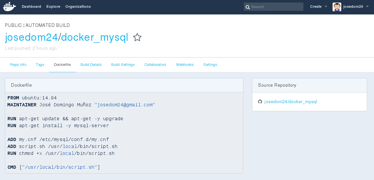Star the docker_mysql repository
Screen dimensions: 374x180
(x=137, y=37)
